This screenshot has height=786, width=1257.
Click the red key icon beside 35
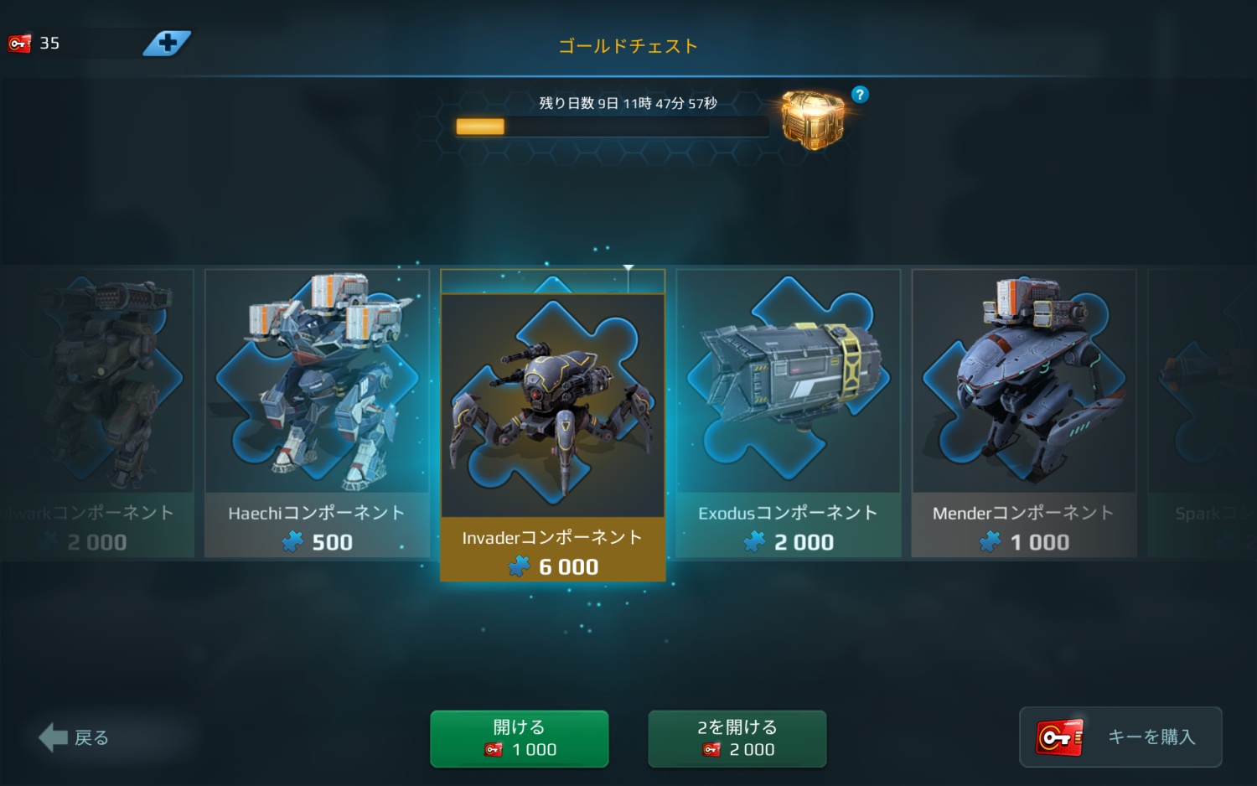coord(19,43)
